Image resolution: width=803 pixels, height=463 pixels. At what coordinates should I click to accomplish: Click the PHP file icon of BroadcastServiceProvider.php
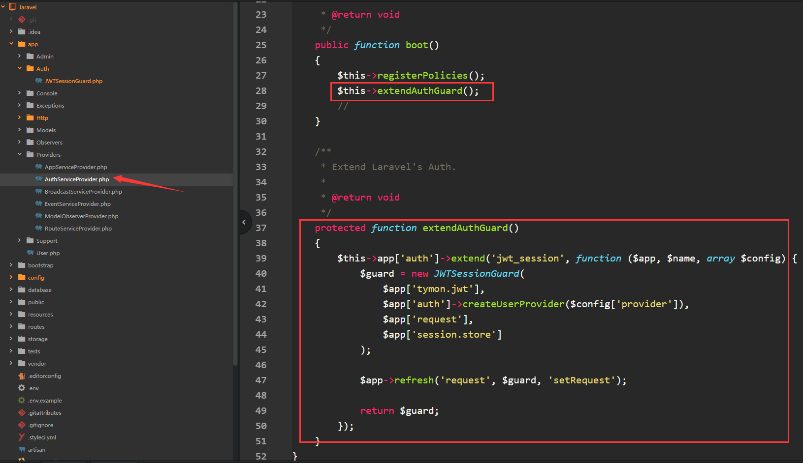38,191
